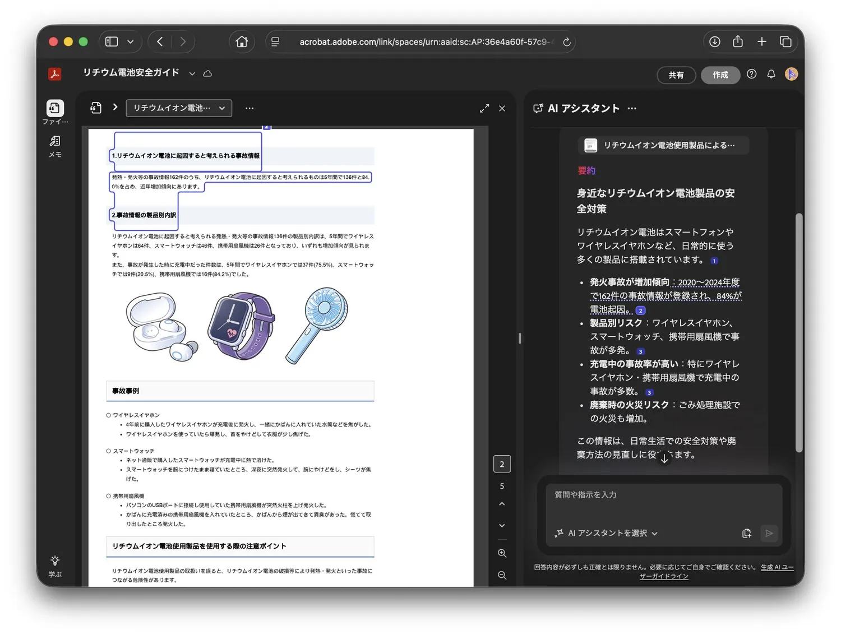Zoom in on the document
841x635 pixels.
coord(502,553)
